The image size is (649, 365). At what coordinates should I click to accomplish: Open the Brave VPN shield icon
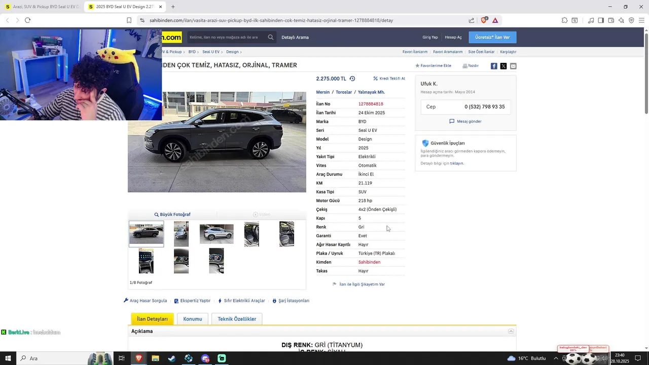(631, 20)
